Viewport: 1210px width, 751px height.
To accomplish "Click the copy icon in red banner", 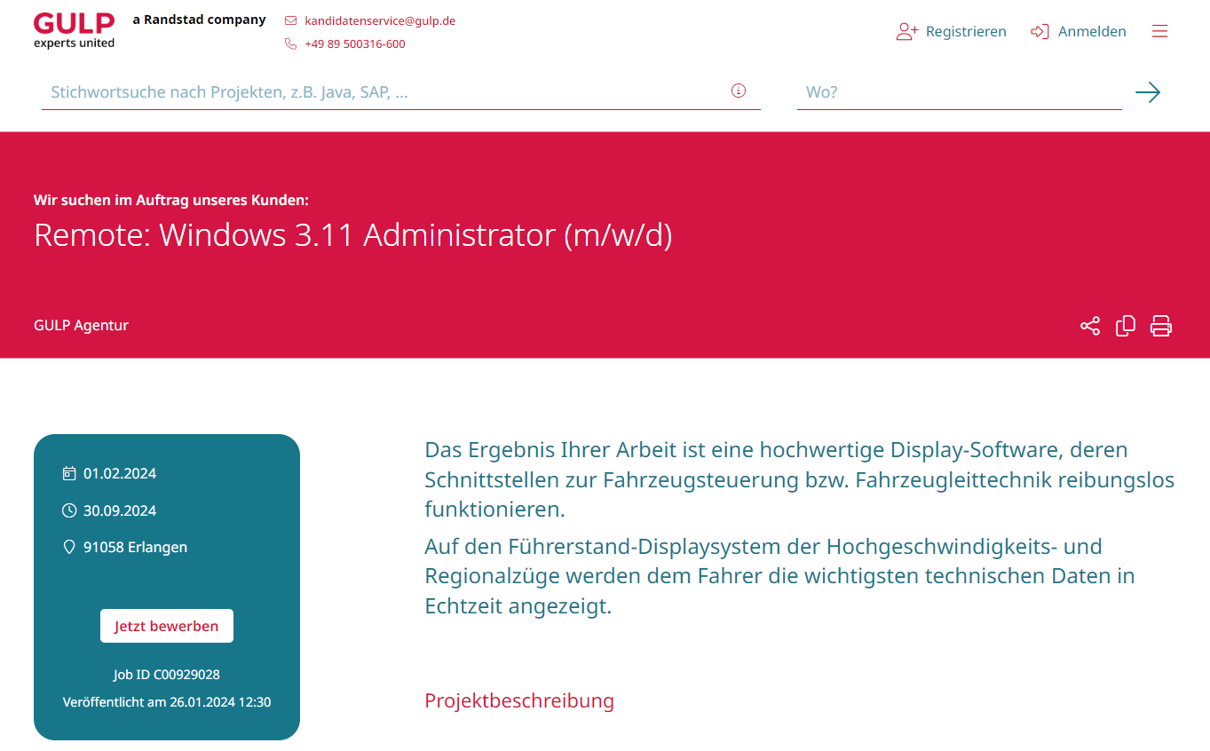I will pos(1125,326).
